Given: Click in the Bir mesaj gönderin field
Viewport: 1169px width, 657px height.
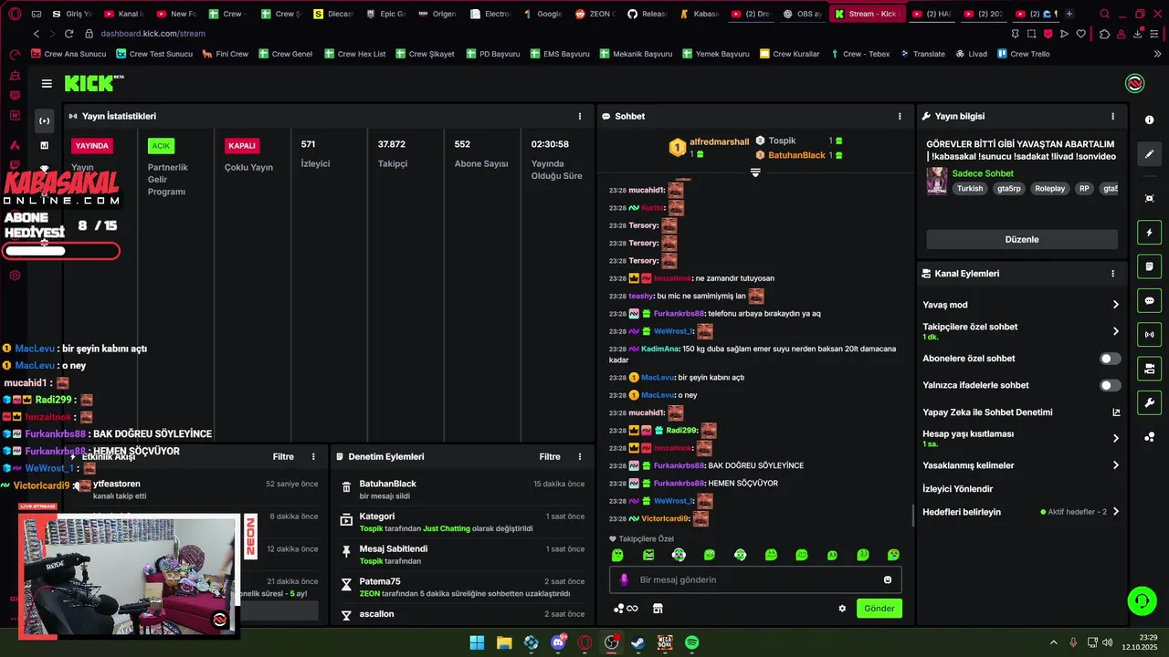Looking at the screenshot, I should (x=755, y=579).
